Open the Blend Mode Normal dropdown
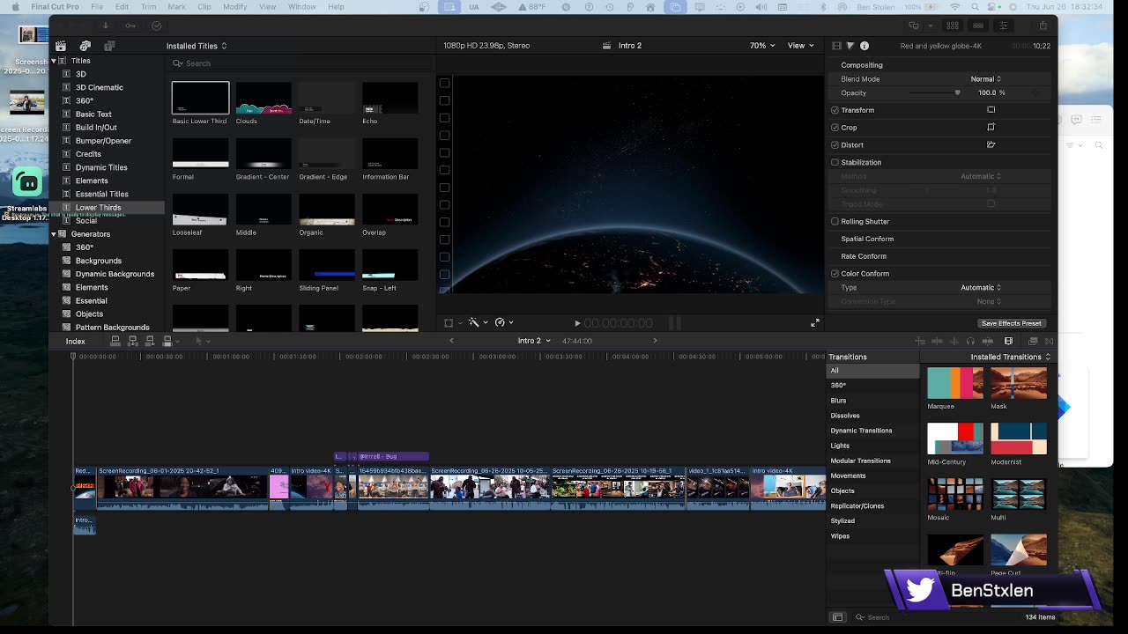Viewport: 1128px width, 634px height. click(x=985, y=79)
